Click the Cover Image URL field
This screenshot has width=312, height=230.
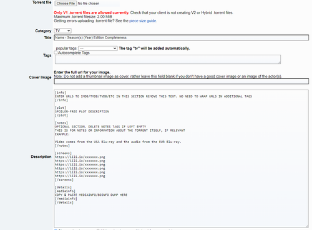click(182, 81)
